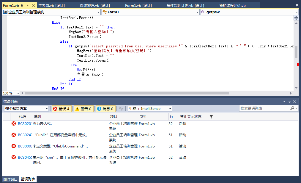Close the 错误列表 panel

(295, 102)
